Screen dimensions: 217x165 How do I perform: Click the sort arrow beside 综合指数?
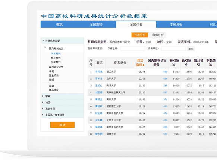coord(144,65)
